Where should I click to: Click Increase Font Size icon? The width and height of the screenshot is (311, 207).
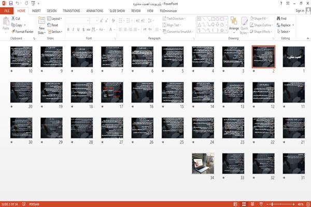point(102,21)
